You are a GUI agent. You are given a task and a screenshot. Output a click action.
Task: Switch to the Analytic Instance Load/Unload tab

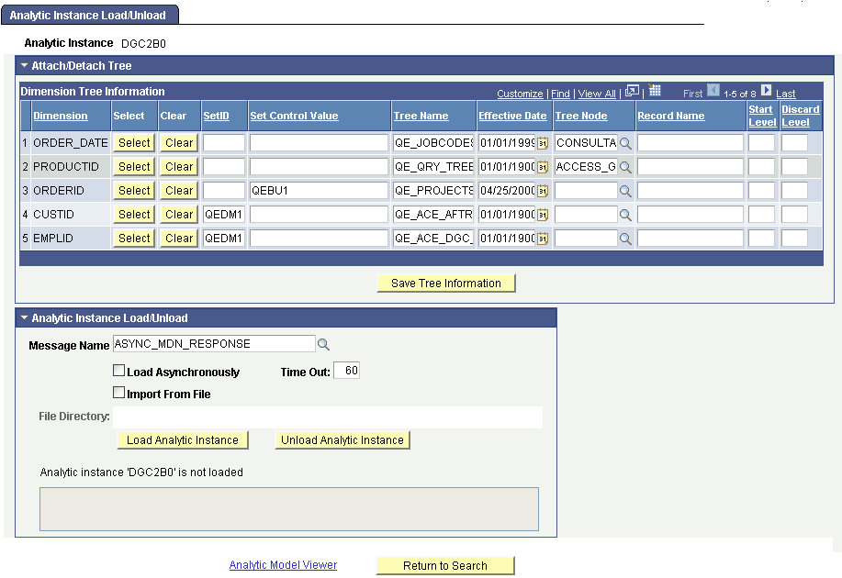coord(88,15)
